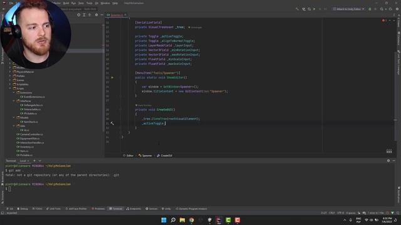Open the Window menu
Screen dimensions: 401x225
click(105, 3)
